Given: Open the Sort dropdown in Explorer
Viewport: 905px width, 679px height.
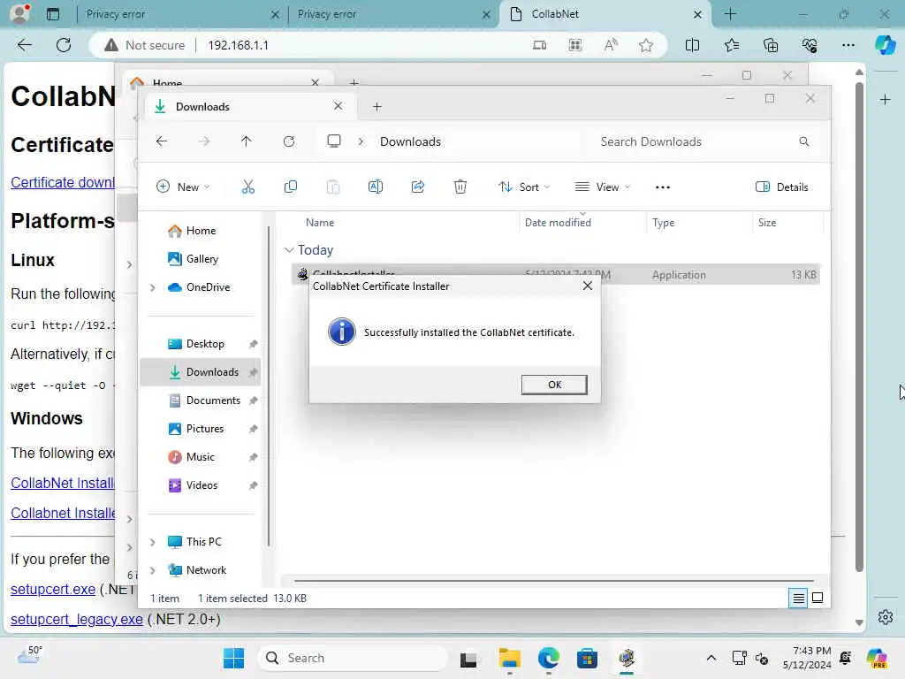Looking at the screenshot, I should tap(524, 187).
